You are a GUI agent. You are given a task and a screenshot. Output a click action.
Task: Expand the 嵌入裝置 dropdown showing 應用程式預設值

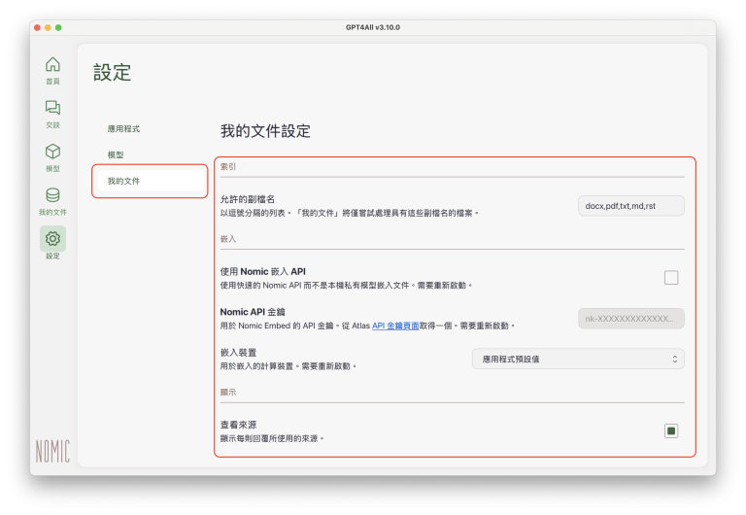[x=577, y=360]
